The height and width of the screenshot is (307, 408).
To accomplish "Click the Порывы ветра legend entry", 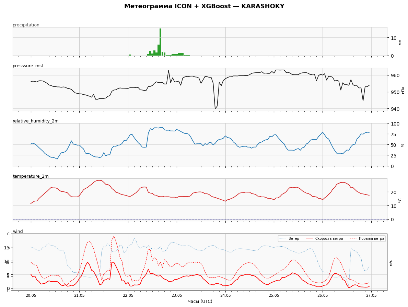I will tap(367, 239).
